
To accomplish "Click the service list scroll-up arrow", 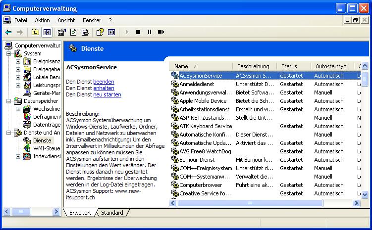I will [365, 65].
